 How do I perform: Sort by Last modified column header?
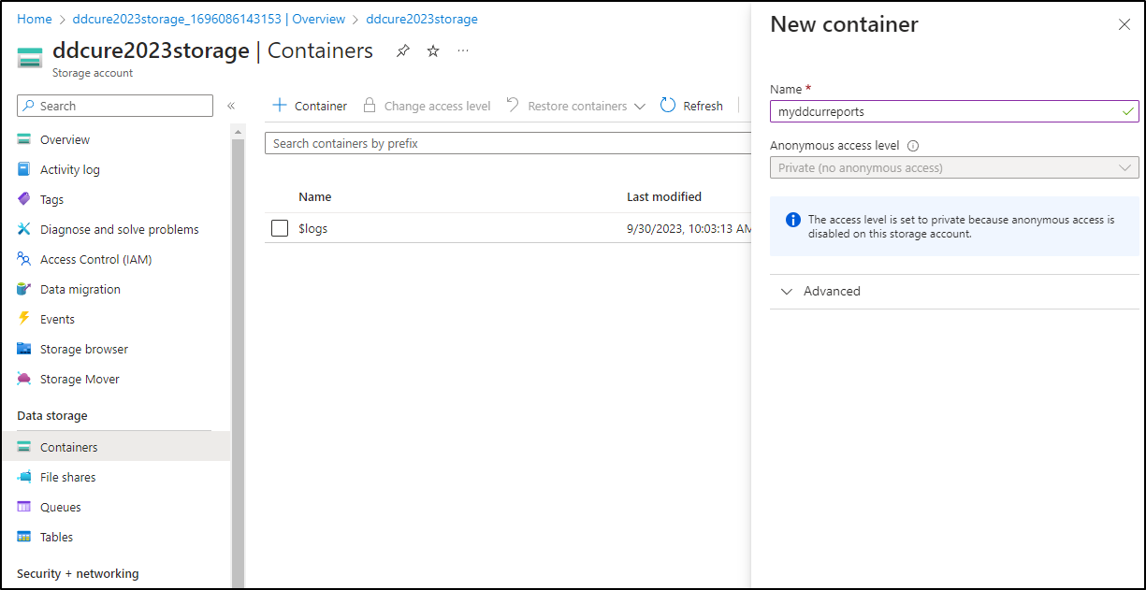click(x=664, y=196)
